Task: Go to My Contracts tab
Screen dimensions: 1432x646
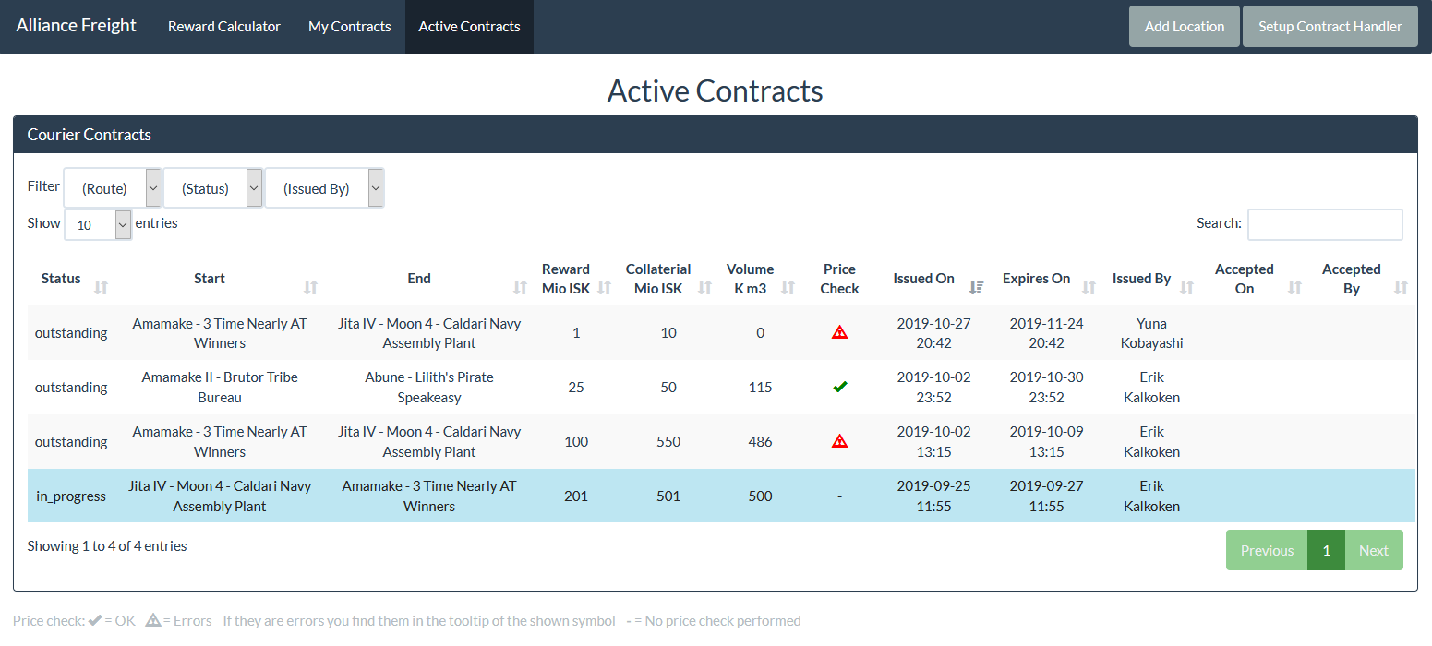Action: 350,27
